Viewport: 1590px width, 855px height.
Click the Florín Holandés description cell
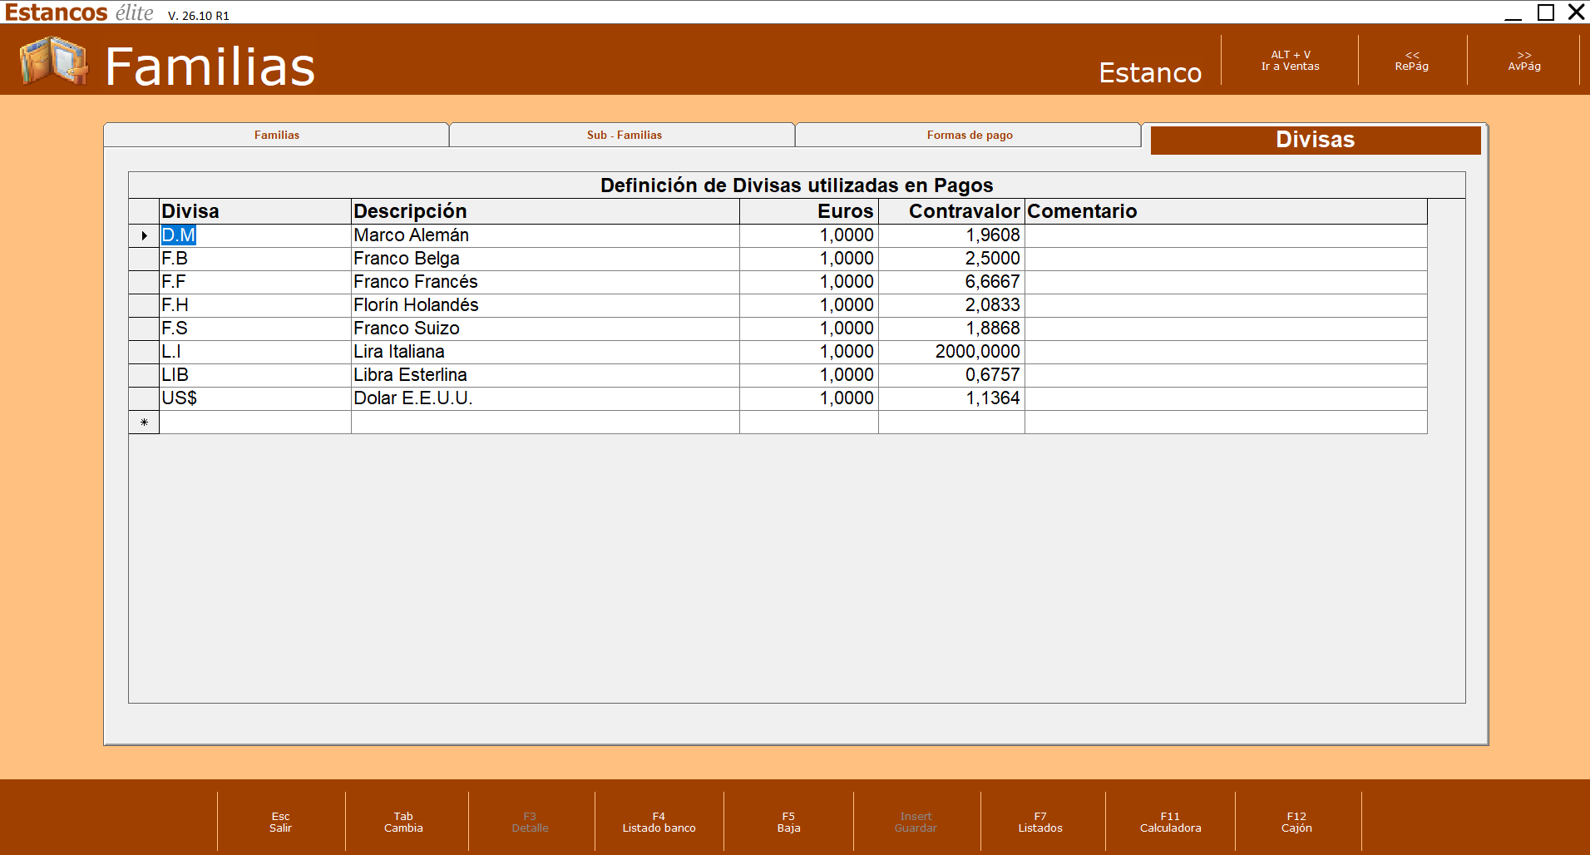click(546, 305)
